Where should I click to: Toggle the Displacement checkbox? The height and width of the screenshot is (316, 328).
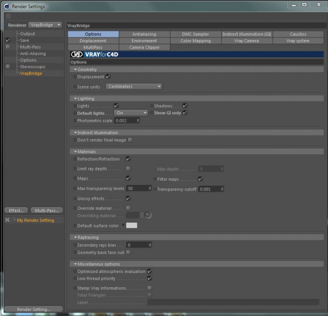tap(108, 77)
